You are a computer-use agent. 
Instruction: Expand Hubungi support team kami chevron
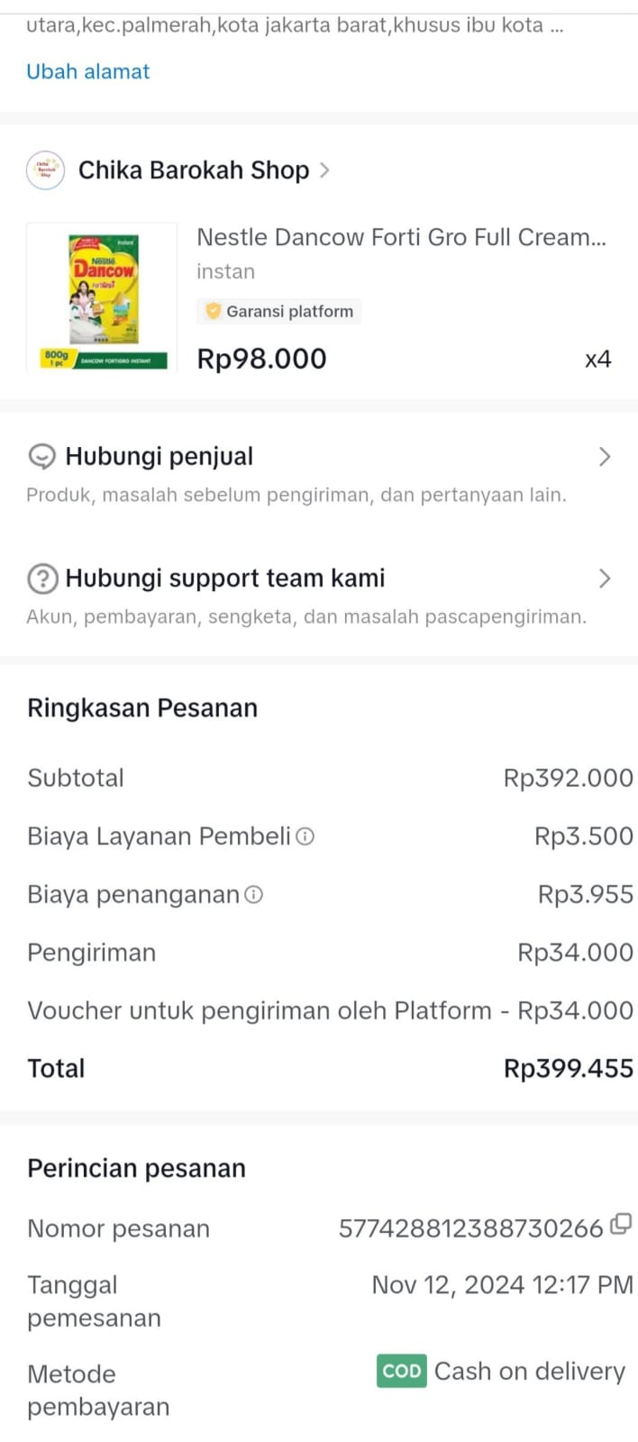[605, 579]
